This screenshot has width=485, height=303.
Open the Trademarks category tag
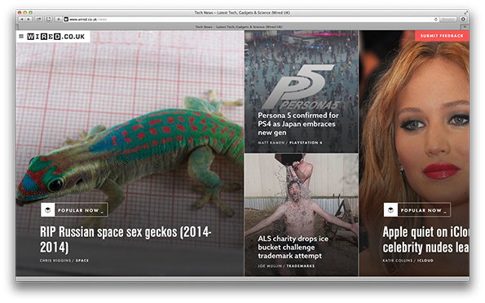pyautogui.click(x=300, y=266)
